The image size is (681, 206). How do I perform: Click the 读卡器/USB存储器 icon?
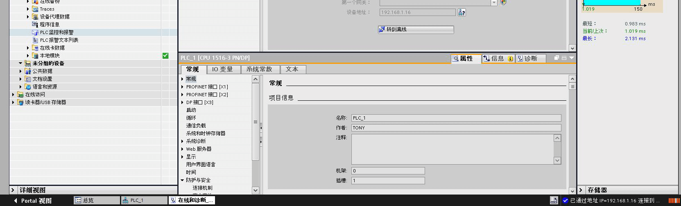click(20, 102)
